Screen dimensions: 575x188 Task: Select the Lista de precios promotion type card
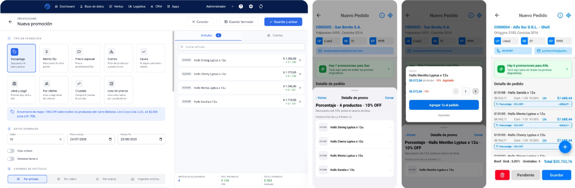pos(118,90)
